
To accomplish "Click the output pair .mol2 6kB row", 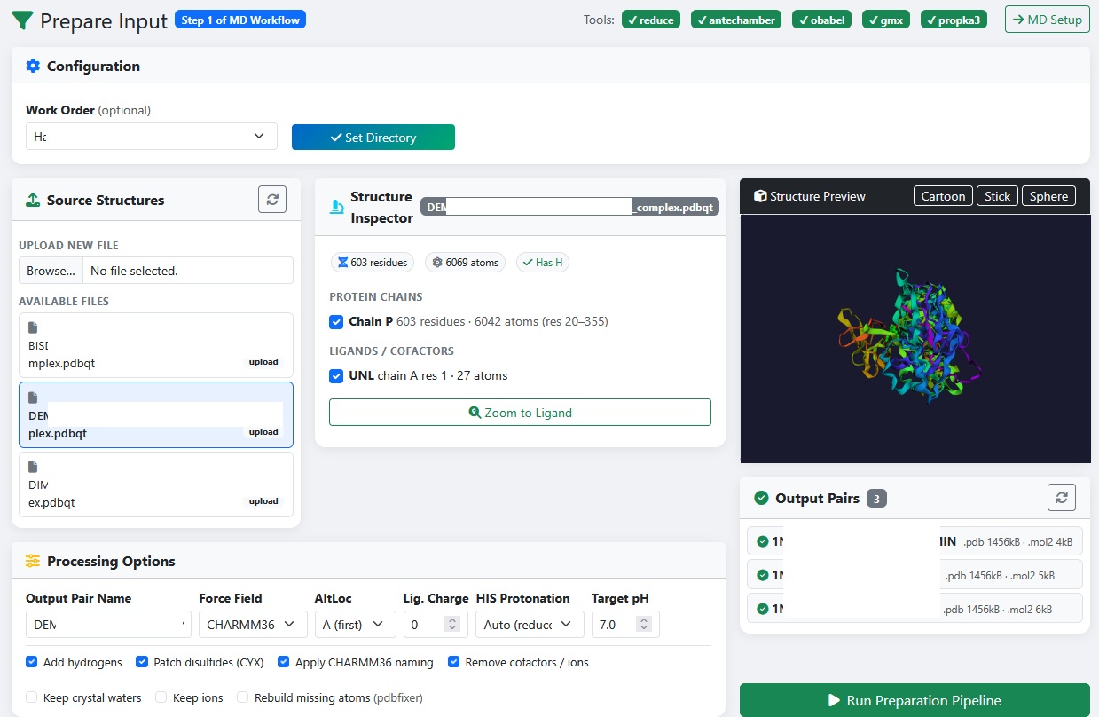I will 915,609.
